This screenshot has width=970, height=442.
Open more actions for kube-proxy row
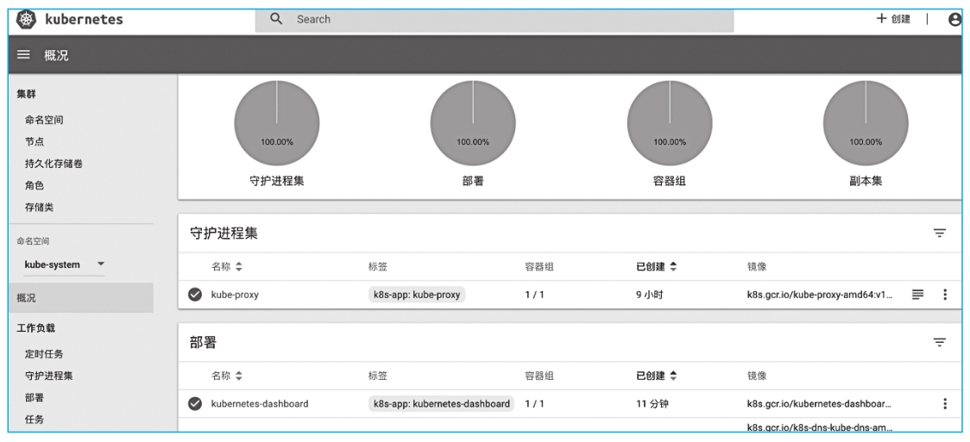(x=945, y=294)
